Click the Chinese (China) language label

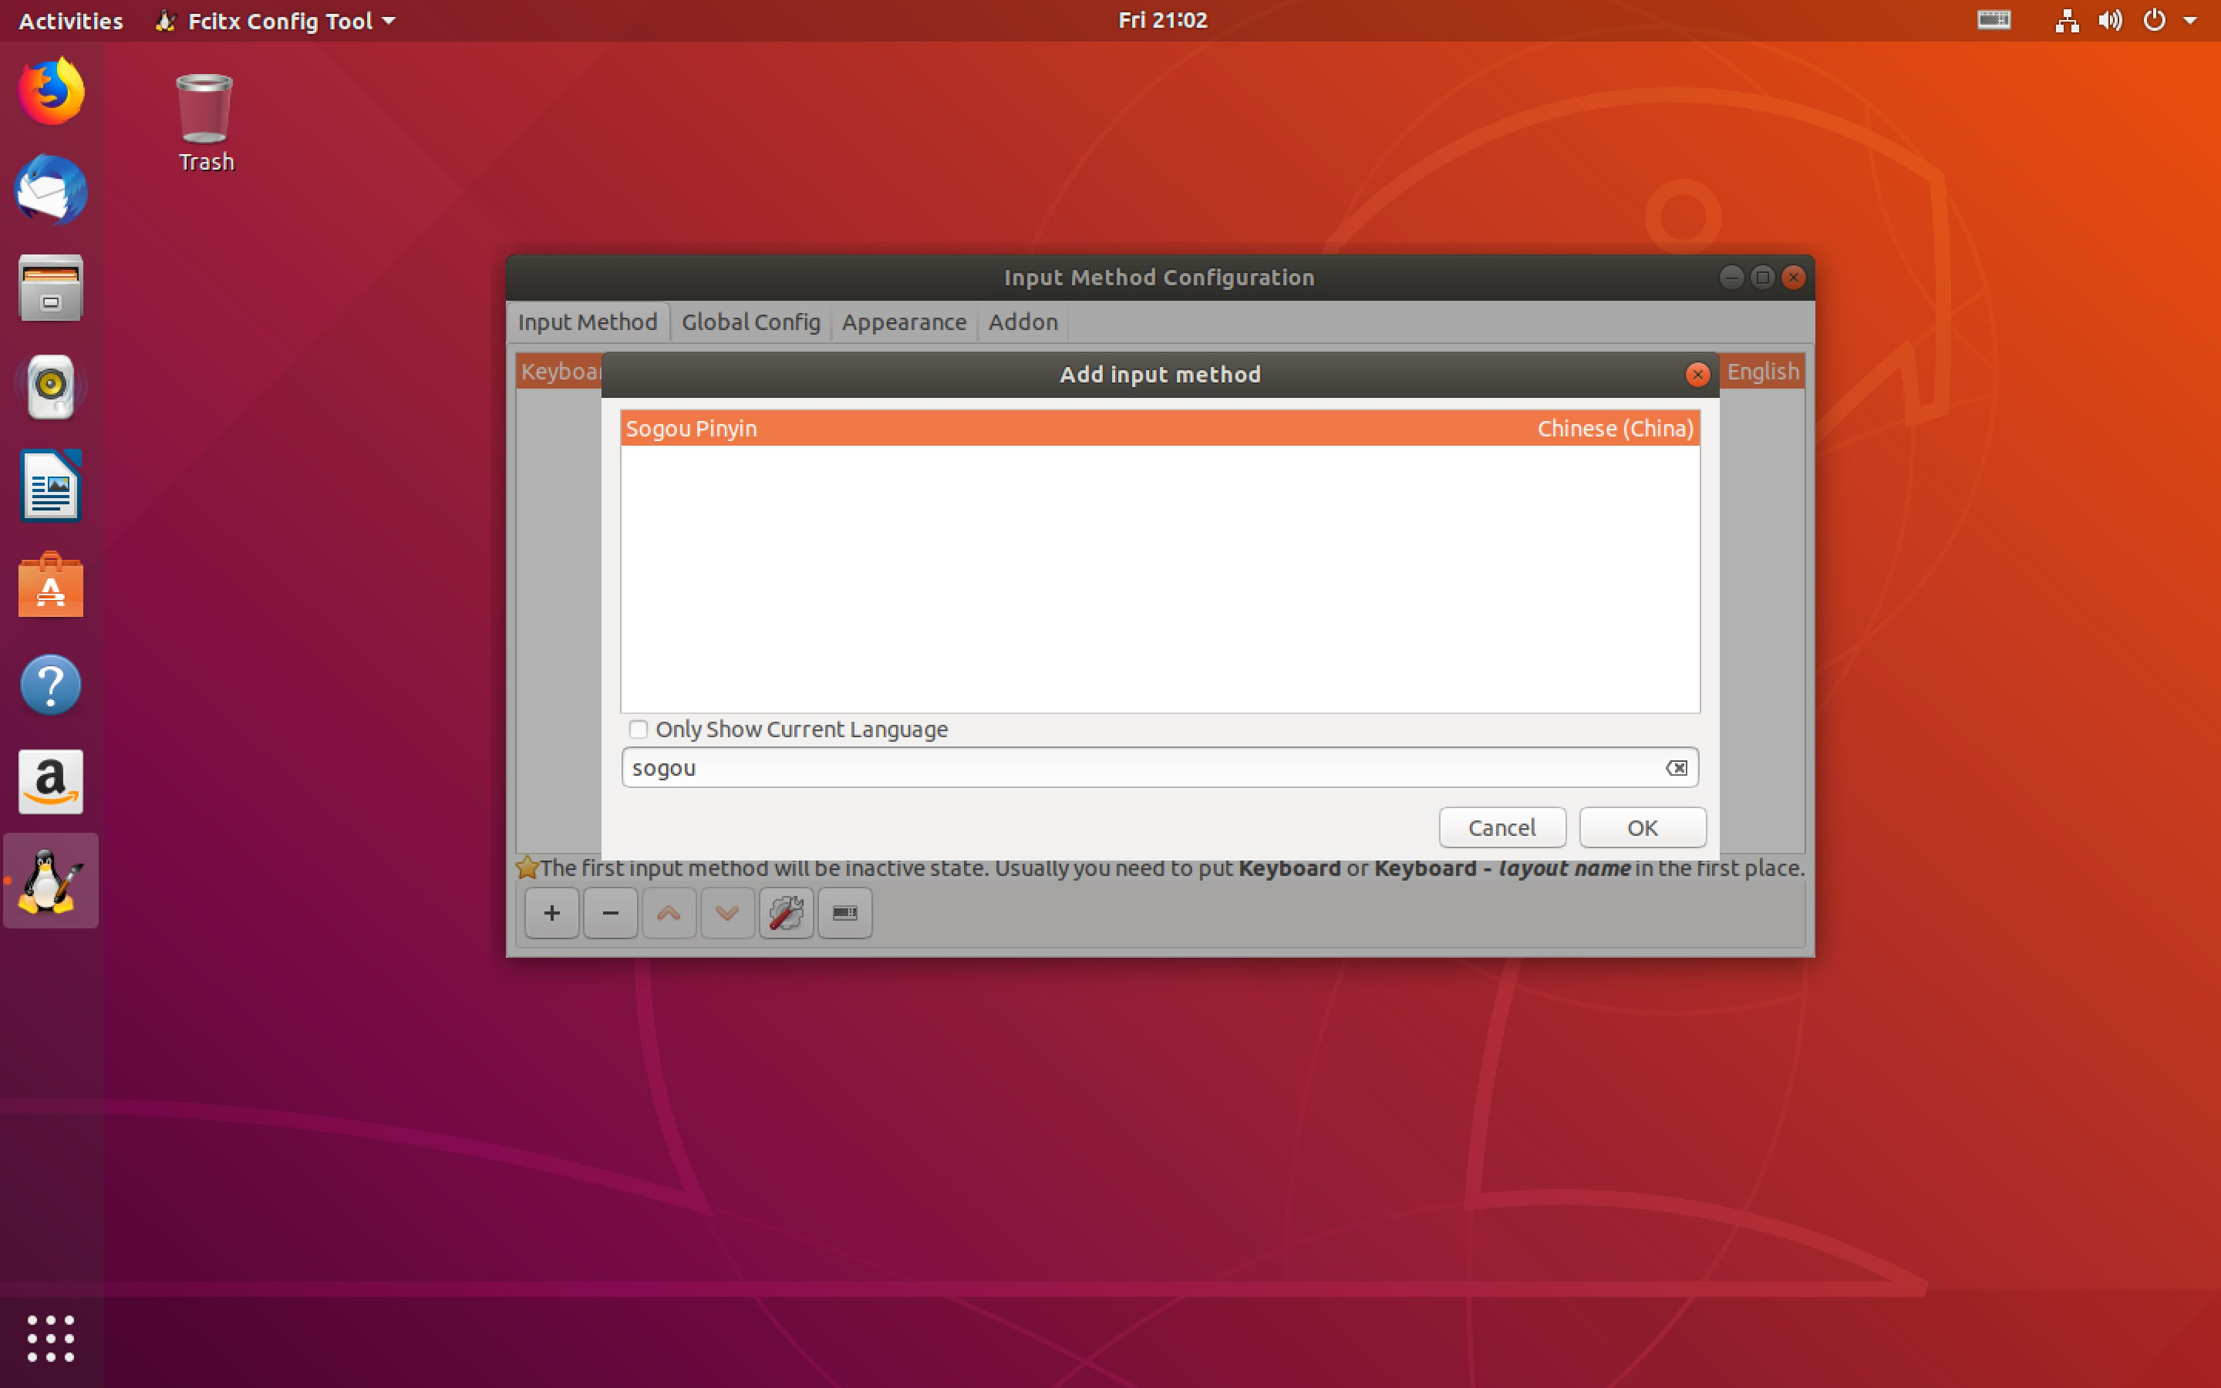pyautogui.click(x=1616, y=429)
